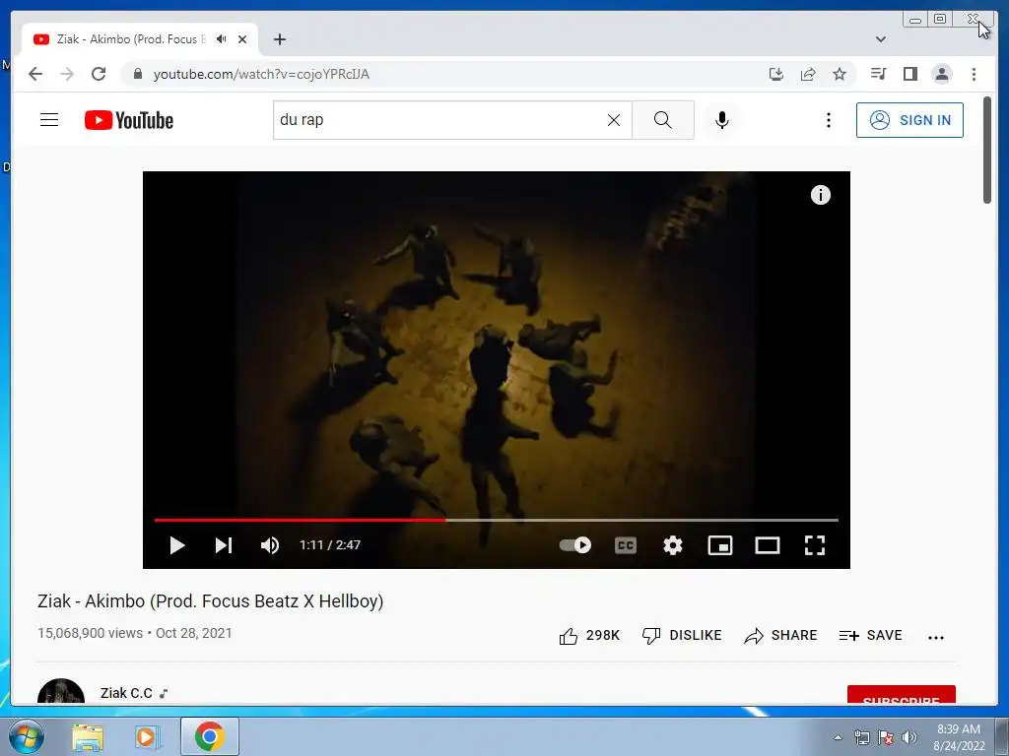Toggle closed captions CC button
This screenshot has width=1009, height=756.
626,545
